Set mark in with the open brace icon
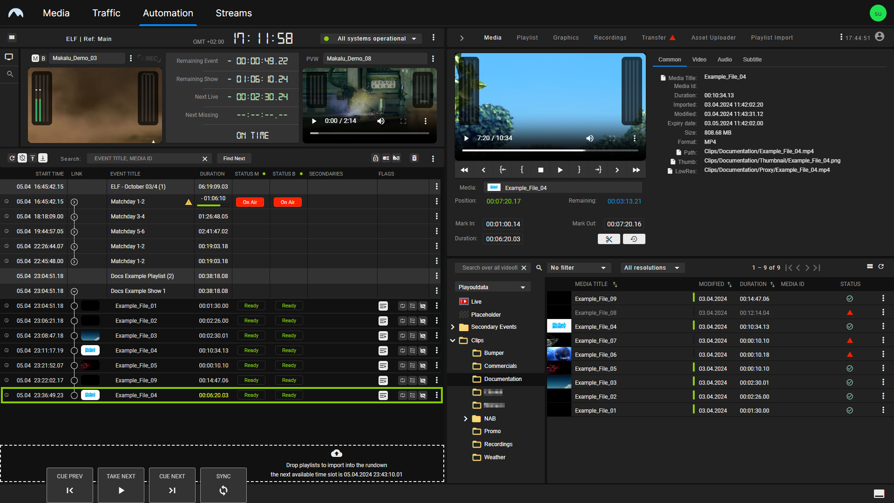The height and width of the screenshot is (503, 894). pyautogui.click(x=521, y=170)
